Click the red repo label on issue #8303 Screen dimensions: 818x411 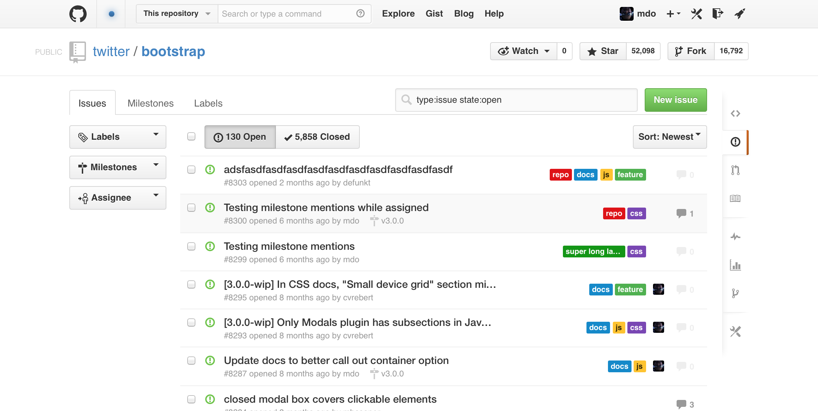[560, 175]
